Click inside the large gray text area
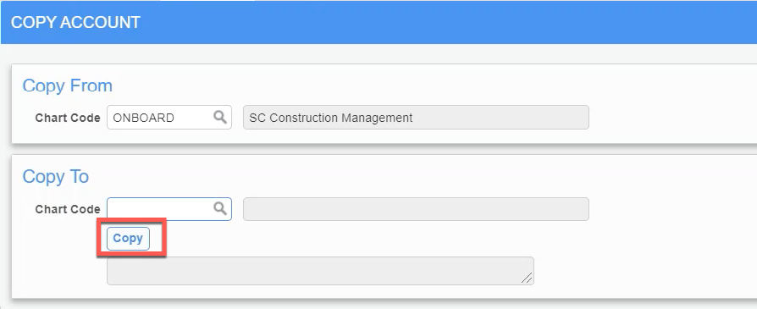 click(x=320, y=271)
